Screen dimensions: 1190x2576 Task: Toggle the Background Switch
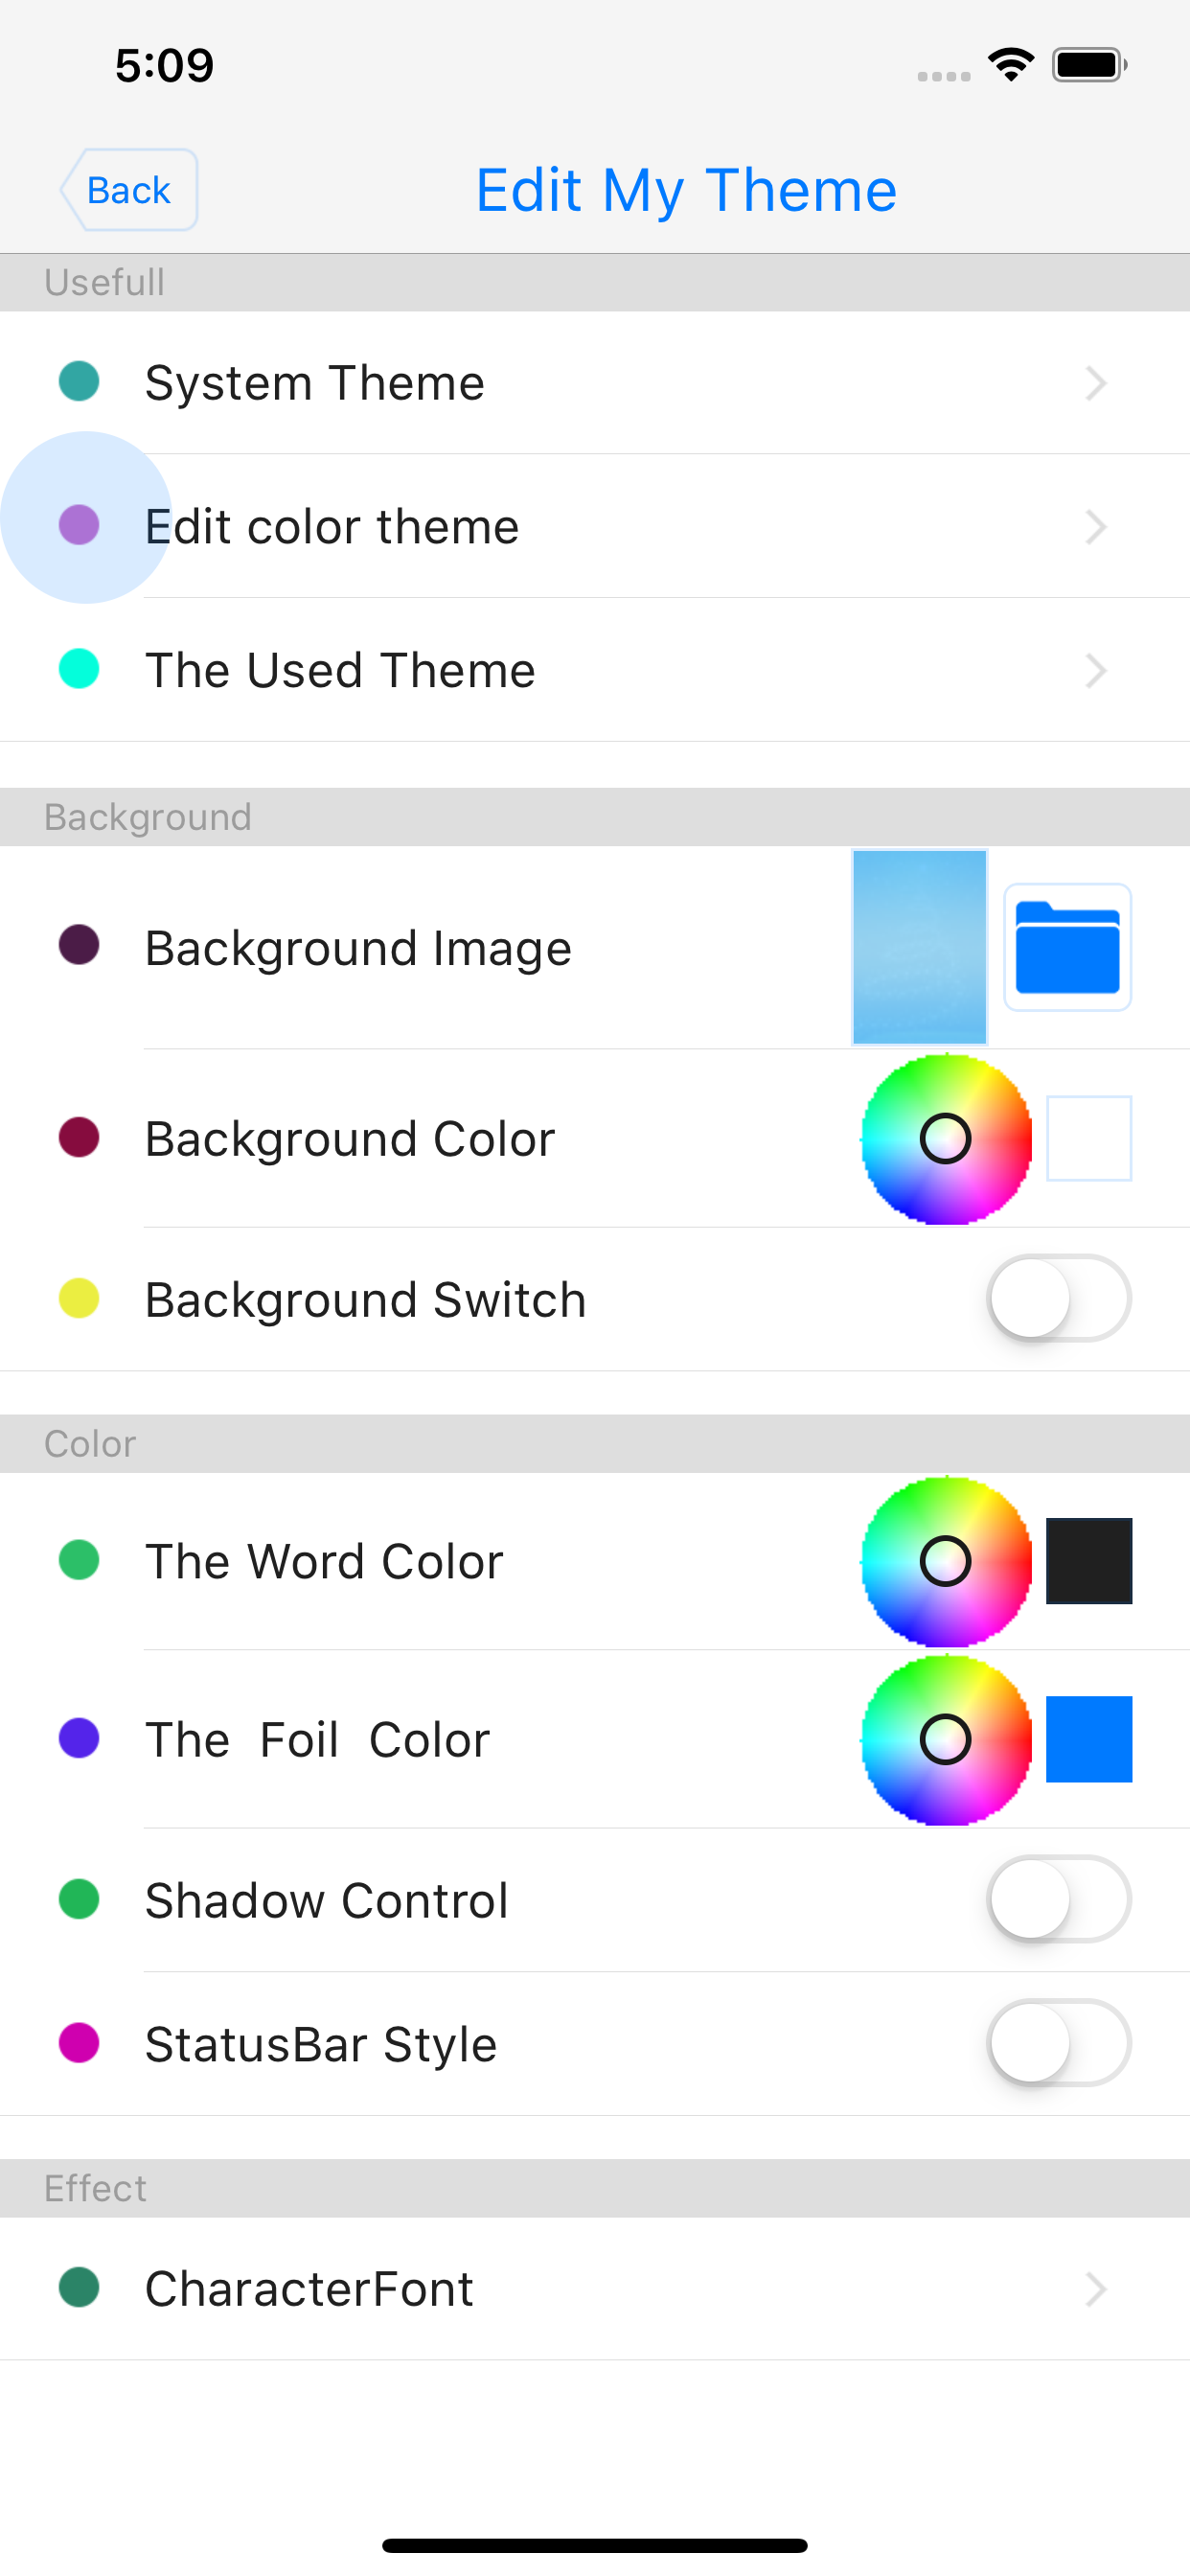pyautogui.click(x=1058, y=1298)
